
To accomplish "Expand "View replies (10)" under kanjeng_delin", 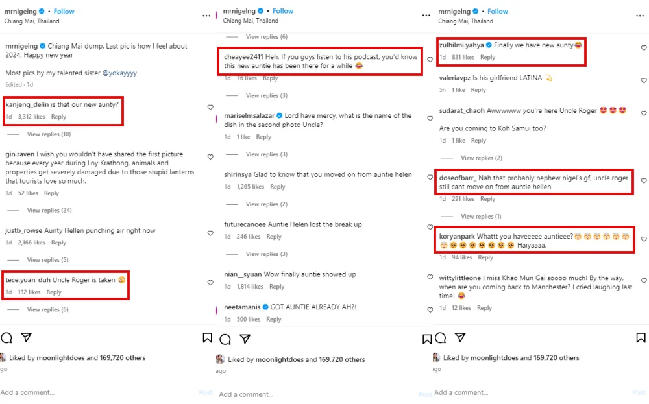I will 49,134.
